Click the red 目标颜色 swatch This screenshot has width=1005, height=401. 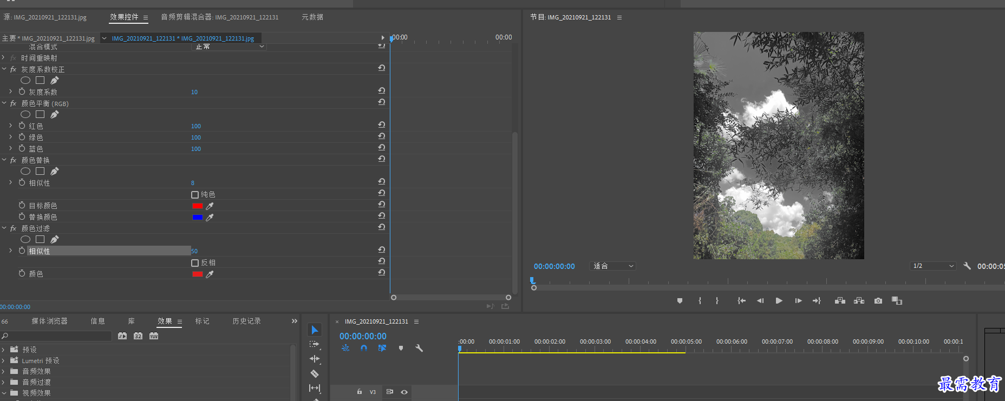(x=197, y=206)
